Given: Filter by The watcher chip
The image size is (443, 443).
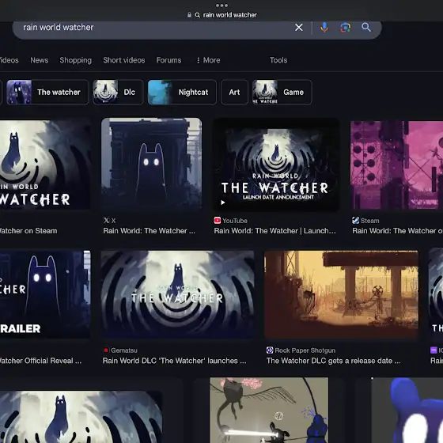Looking at the screenshot, I should tap(47, 92).
